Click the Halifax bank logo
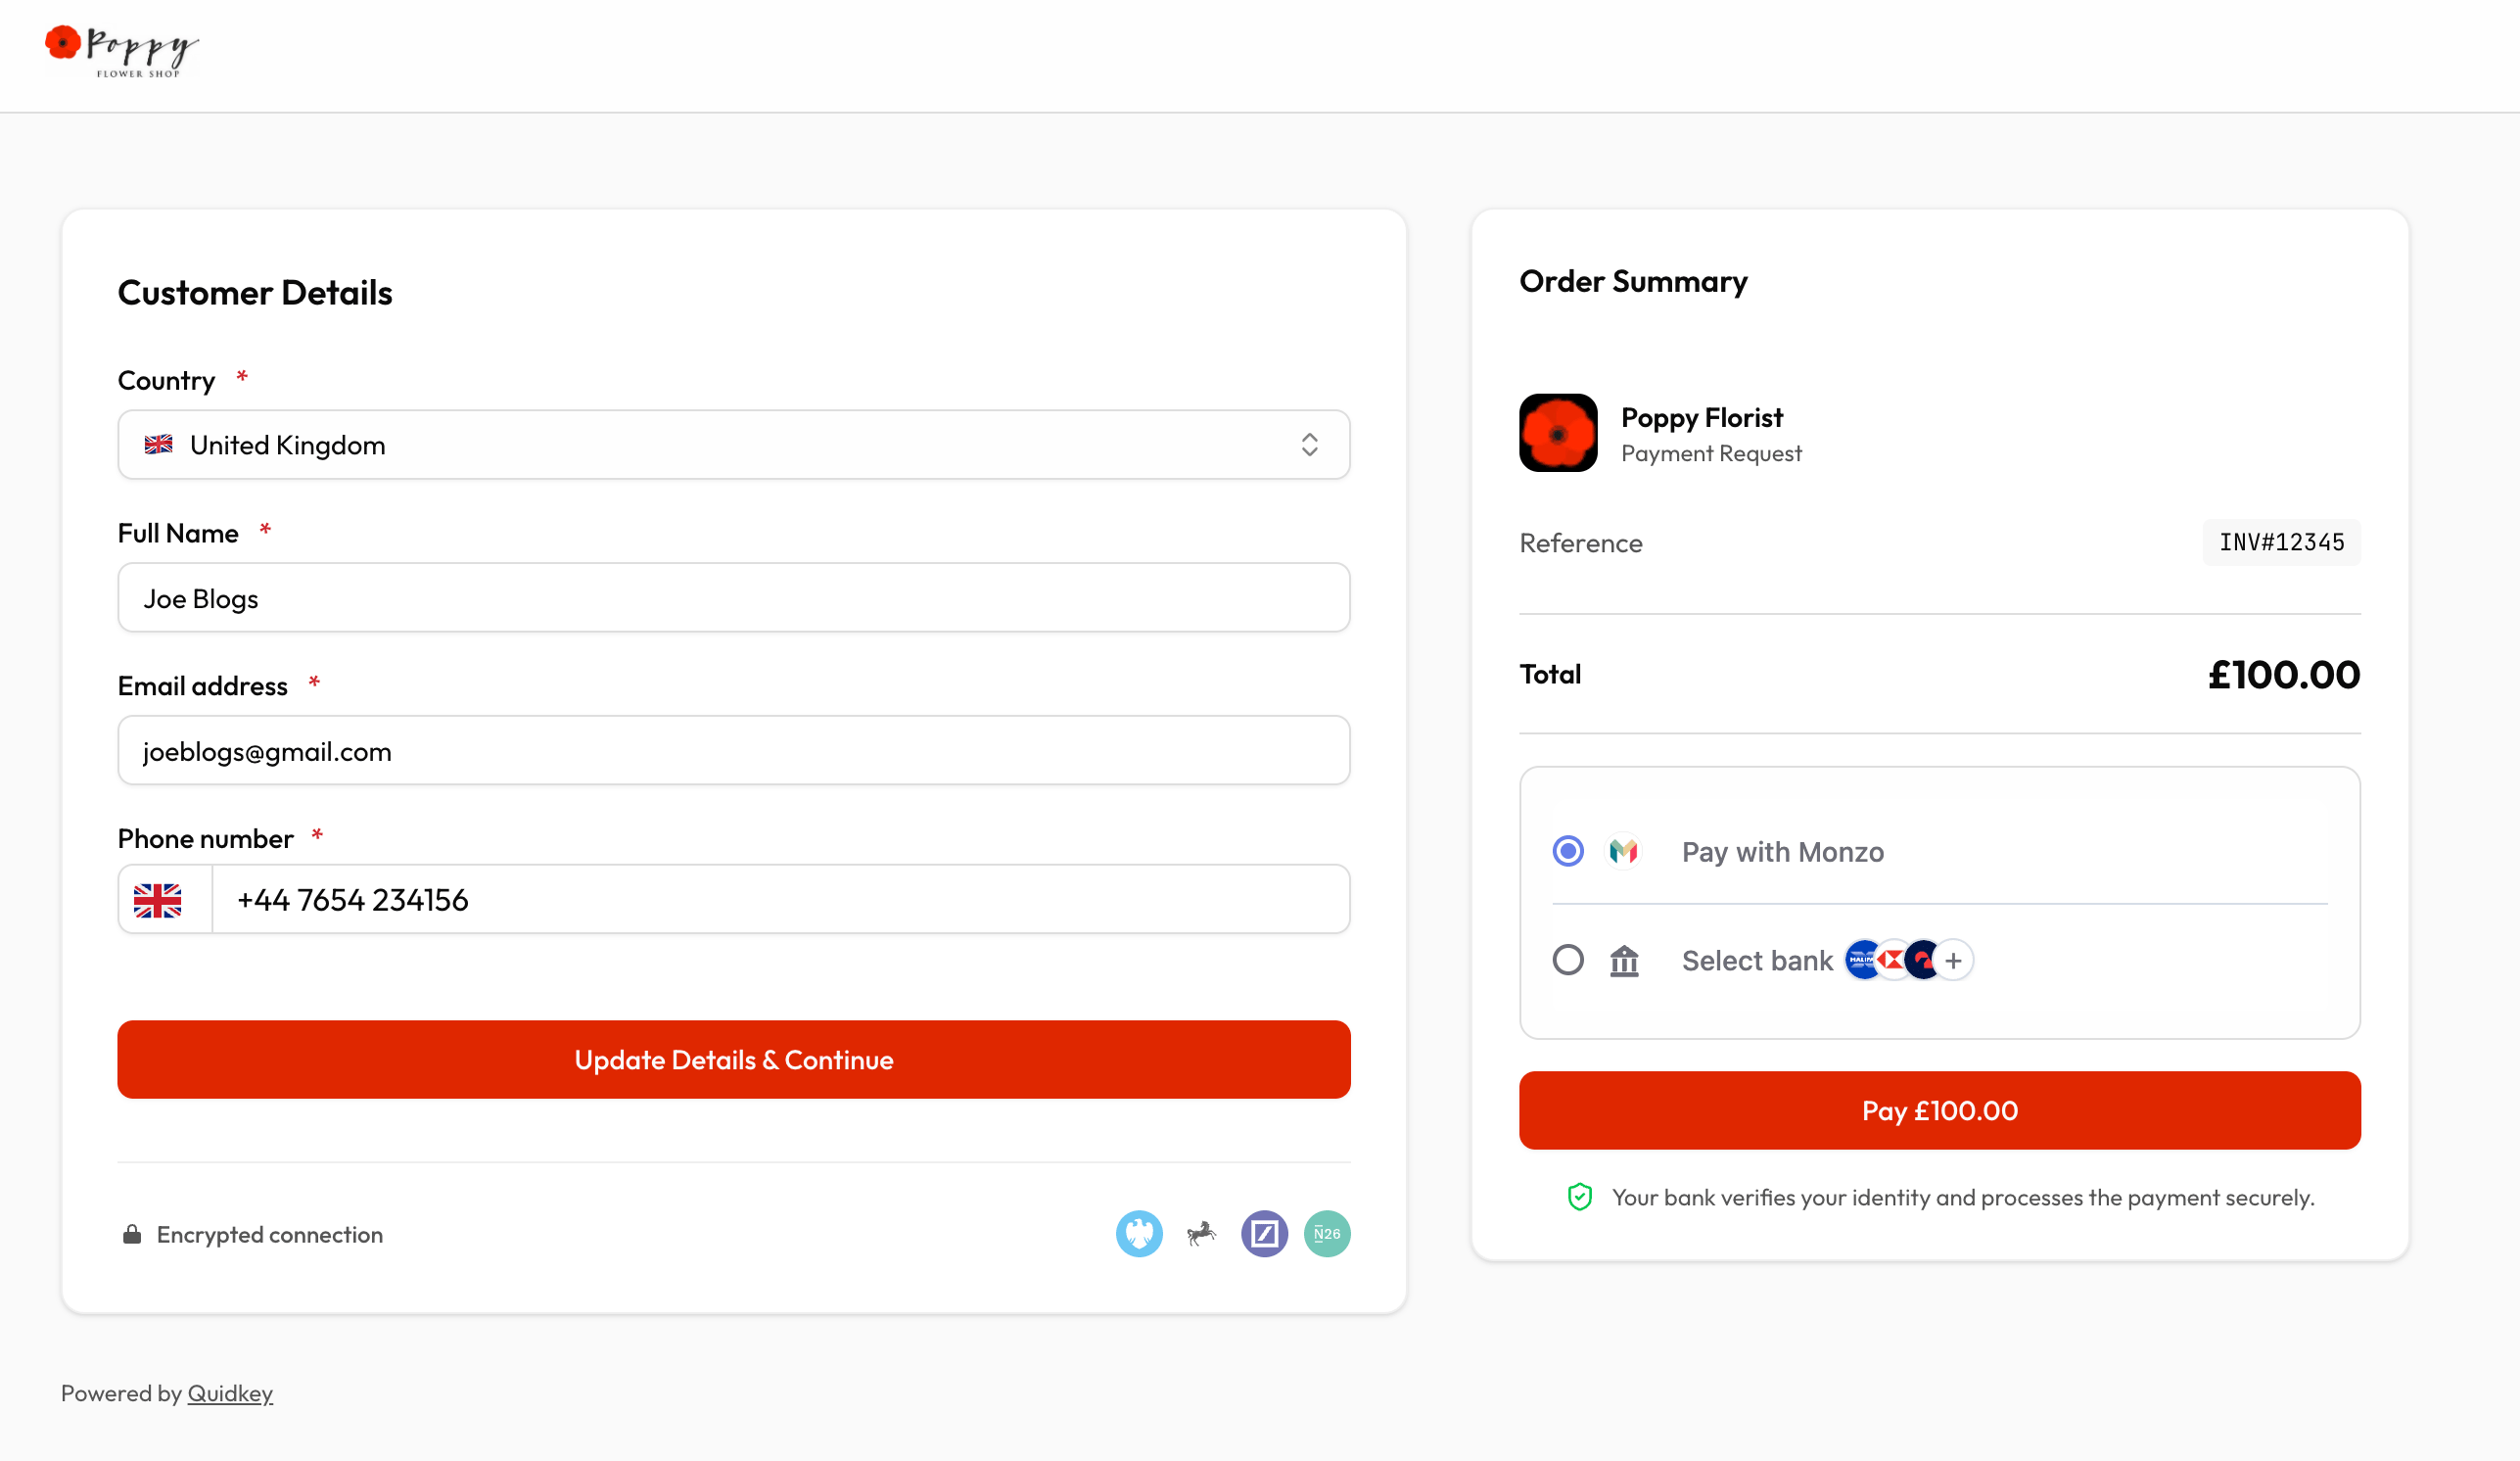2520x1461 pixels. point(1862,960)
